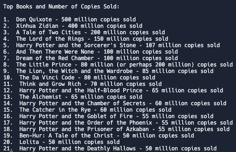Screen dimensions: 236x152
Task: Place cursor on A Tale of Two Cities line
Action: 84,32
